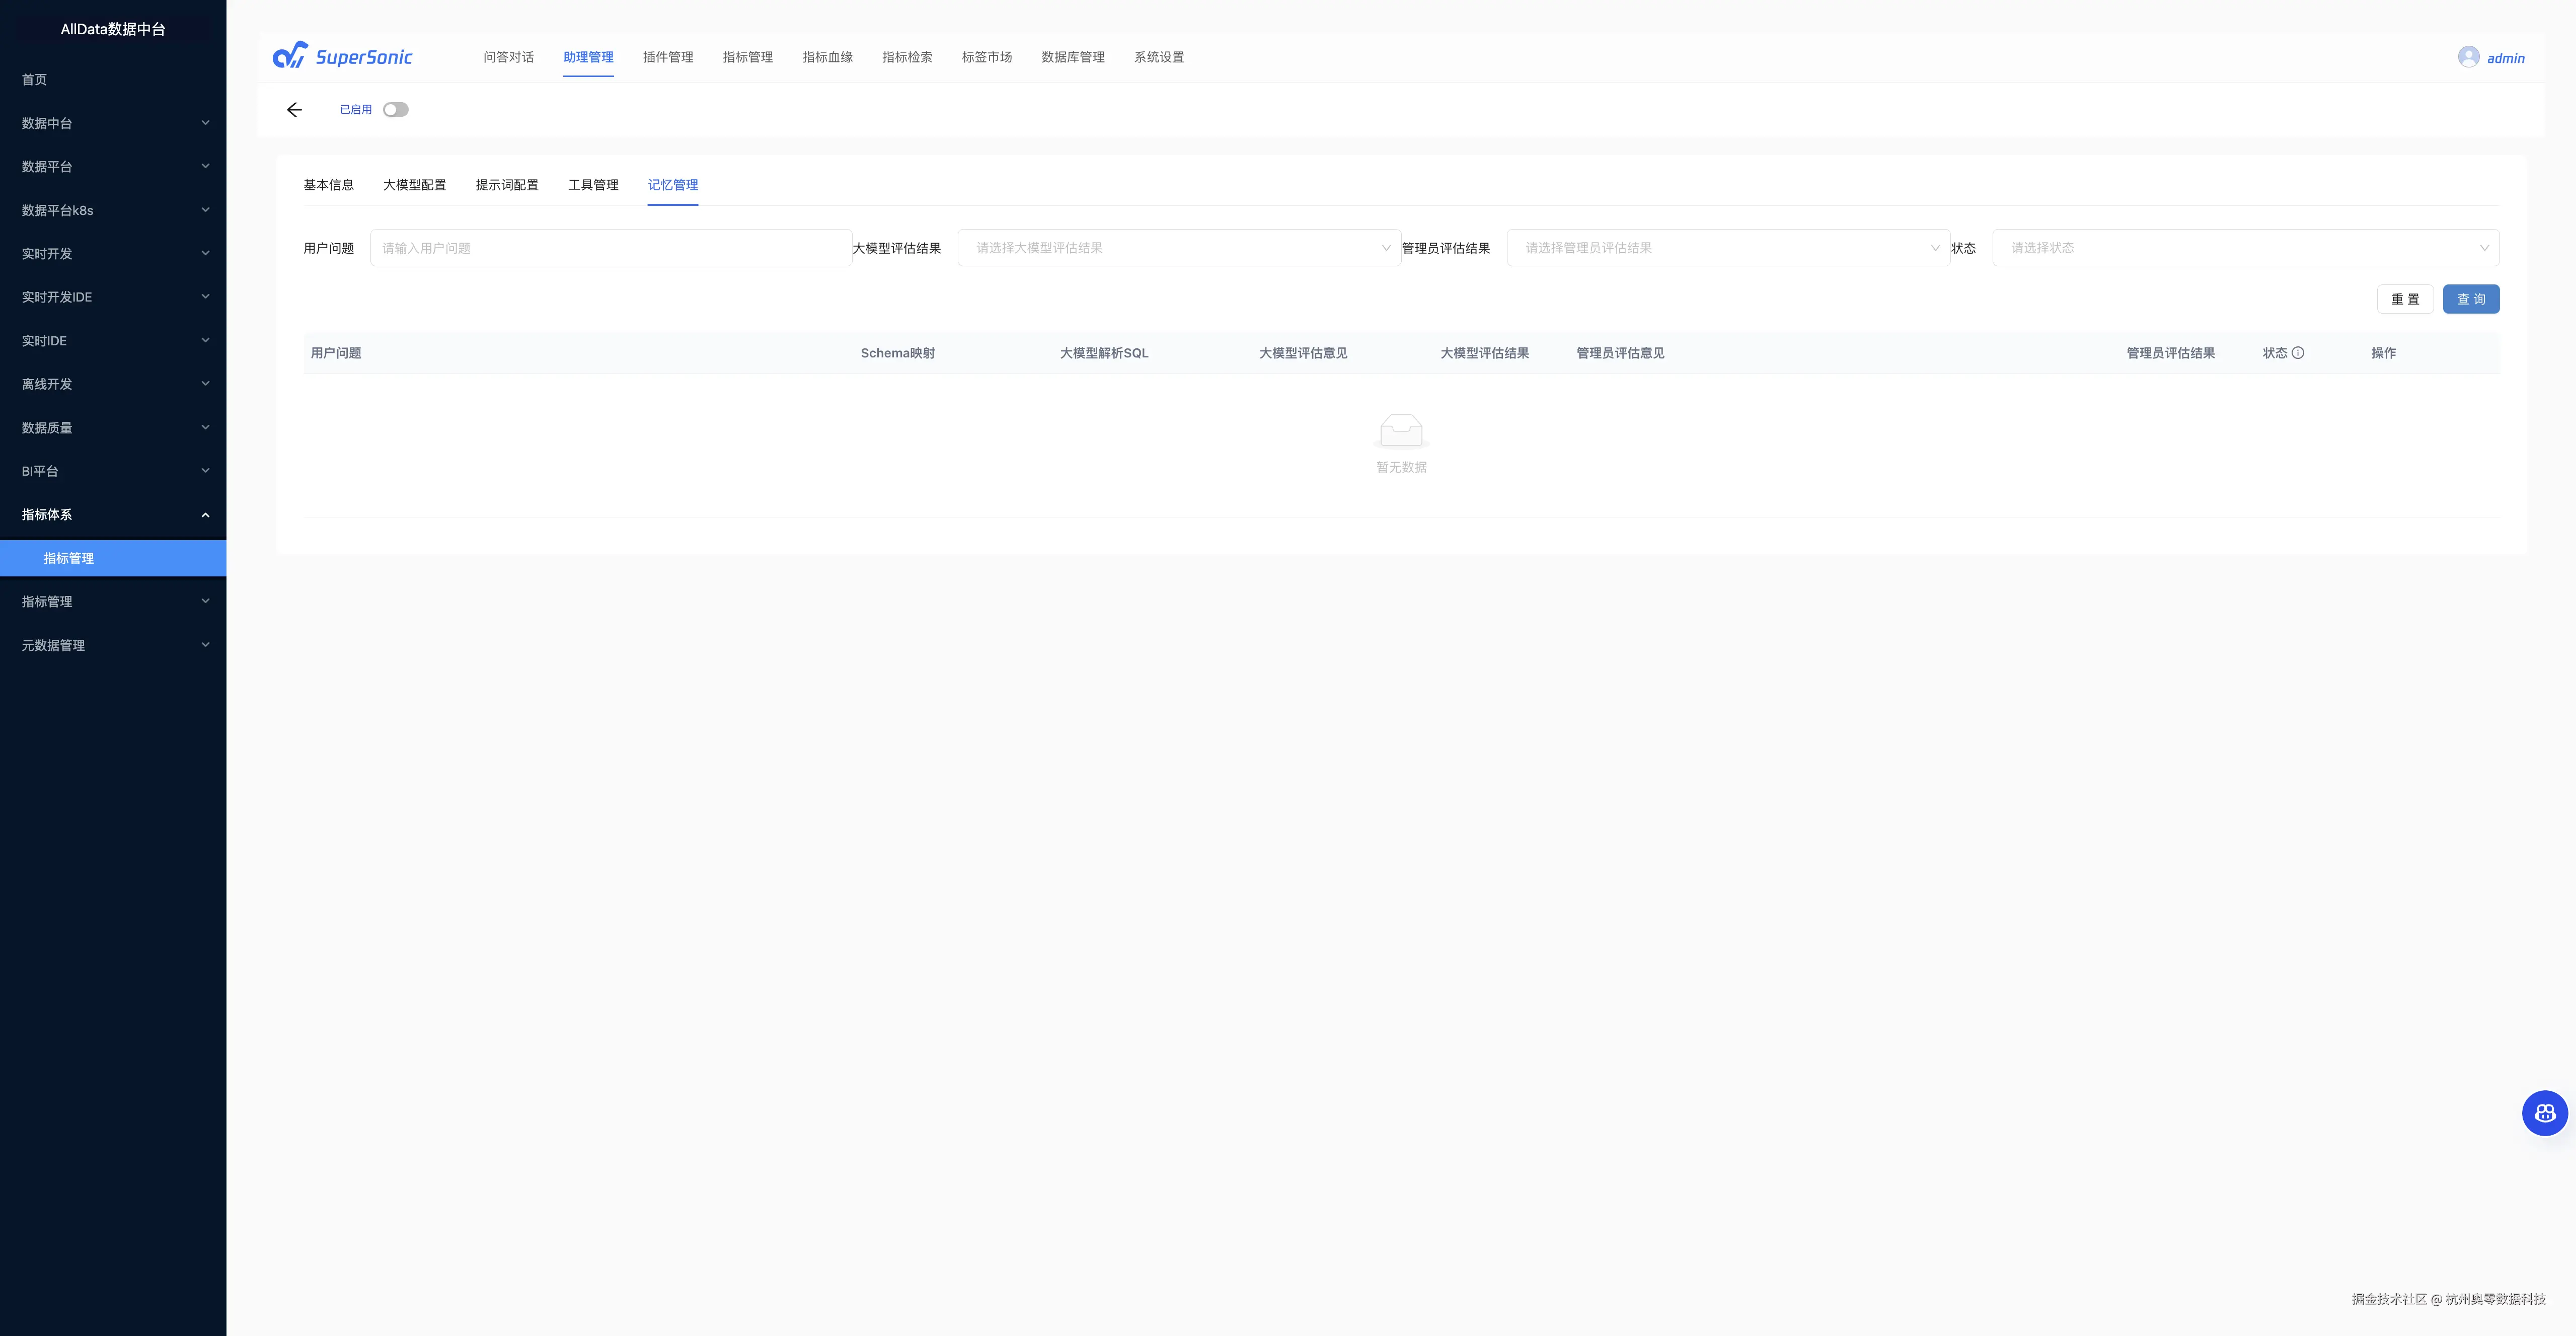Collapse the 指标体系 sidebar section
This screenshot has width=2576, height=1336.
[113, 515]
